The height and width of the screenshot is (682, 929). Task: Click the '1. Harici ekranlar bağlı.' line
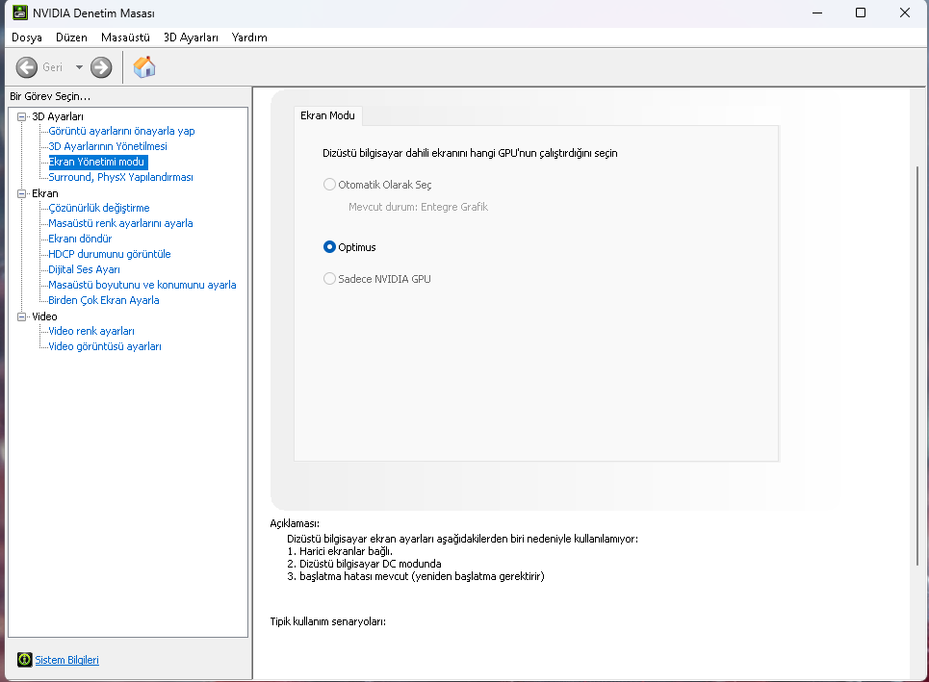[340, 551]
